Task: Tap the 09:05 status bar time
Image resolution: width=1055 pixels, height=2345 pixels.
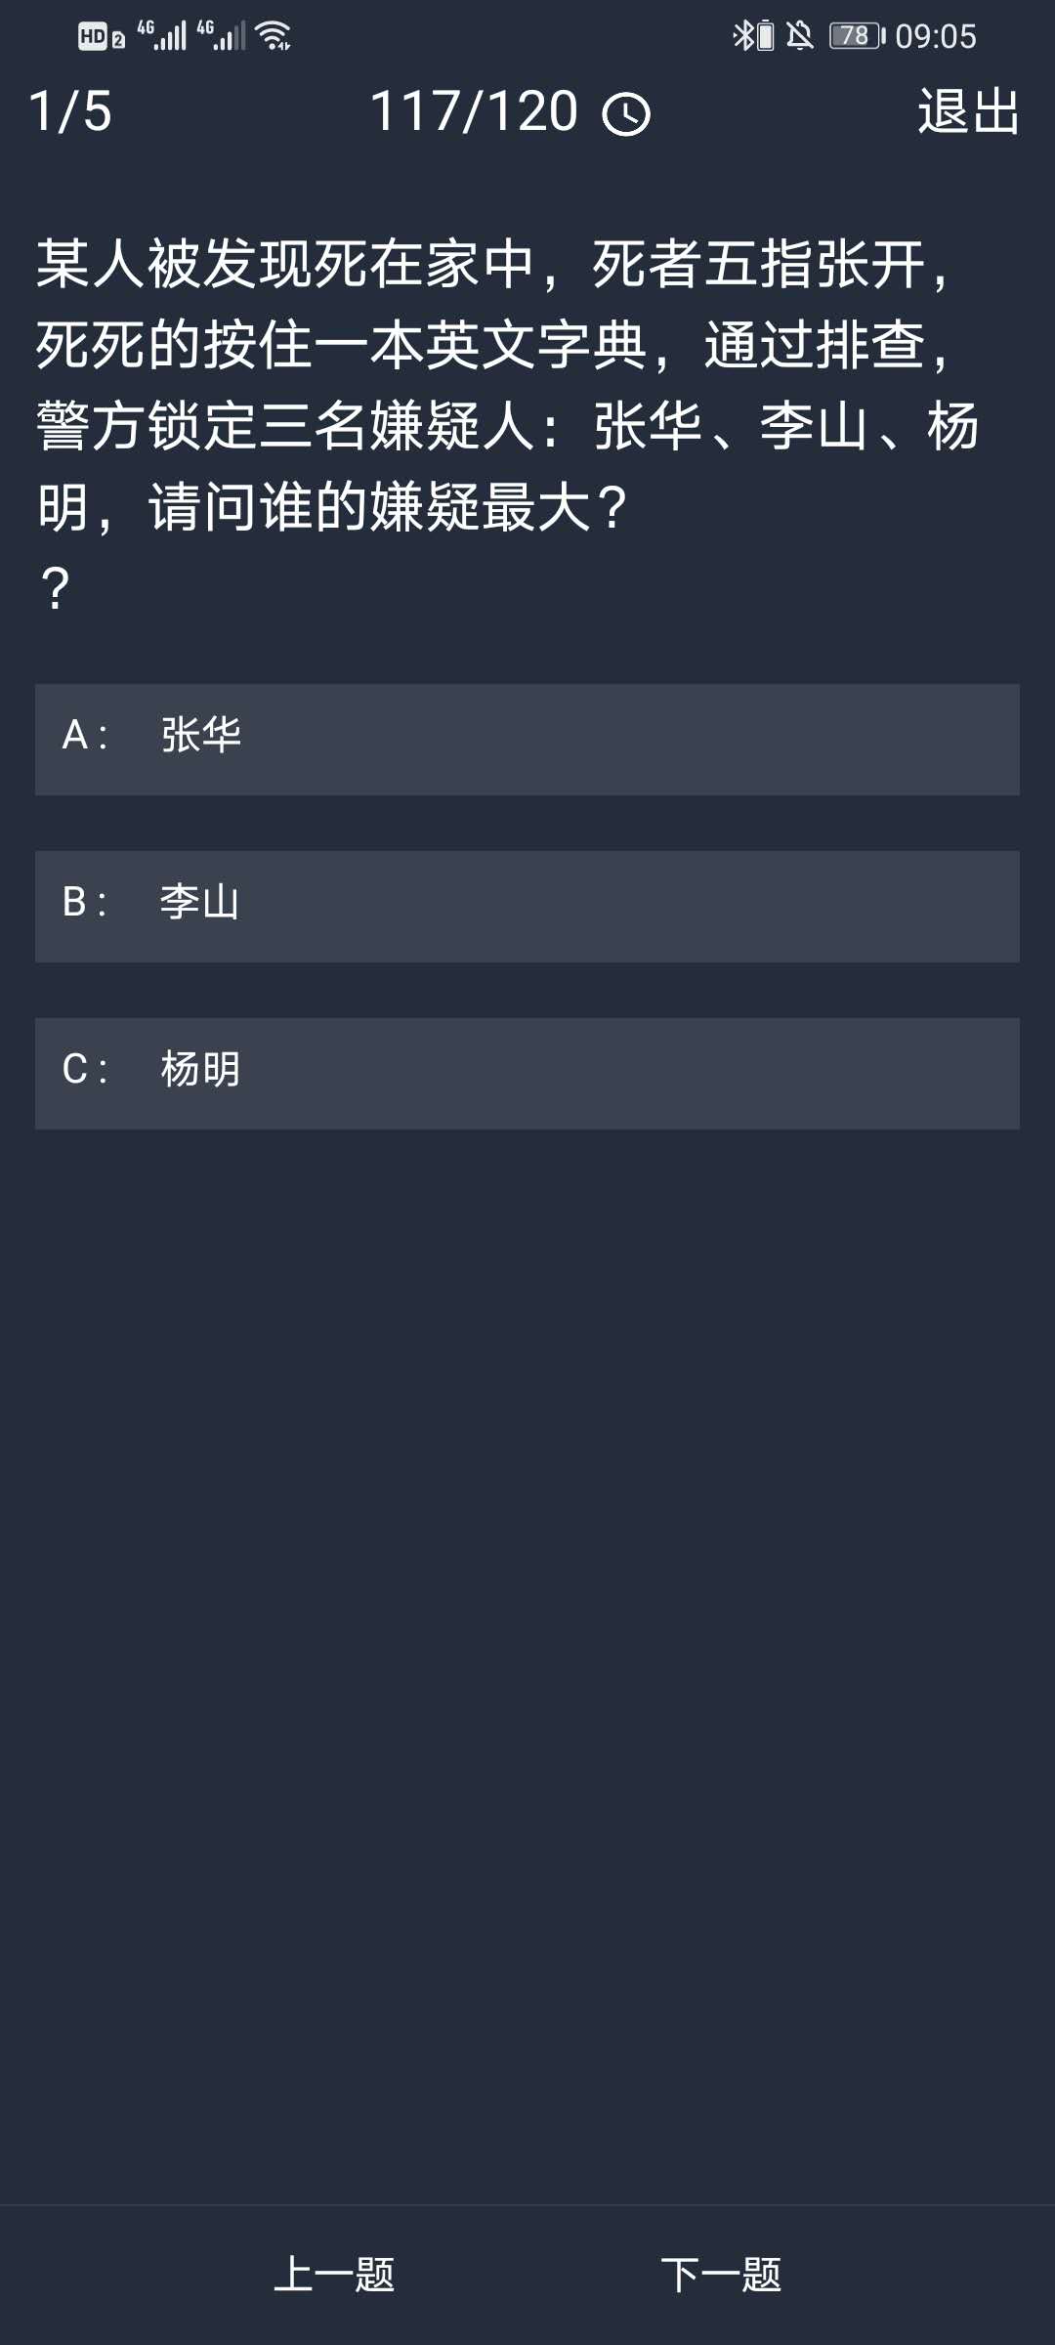Action: click(x=935, y=36)
